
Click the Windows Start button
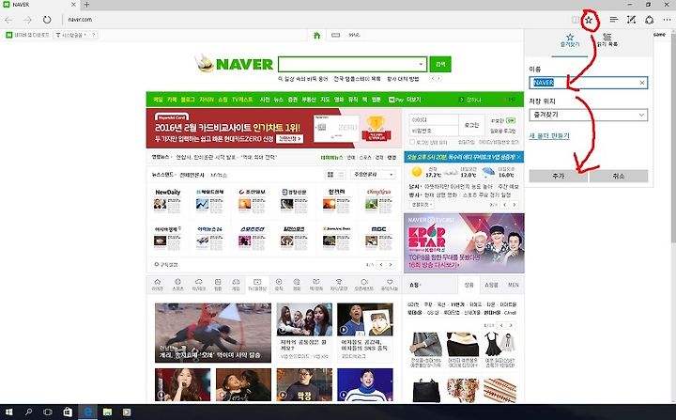pos(8,412)
